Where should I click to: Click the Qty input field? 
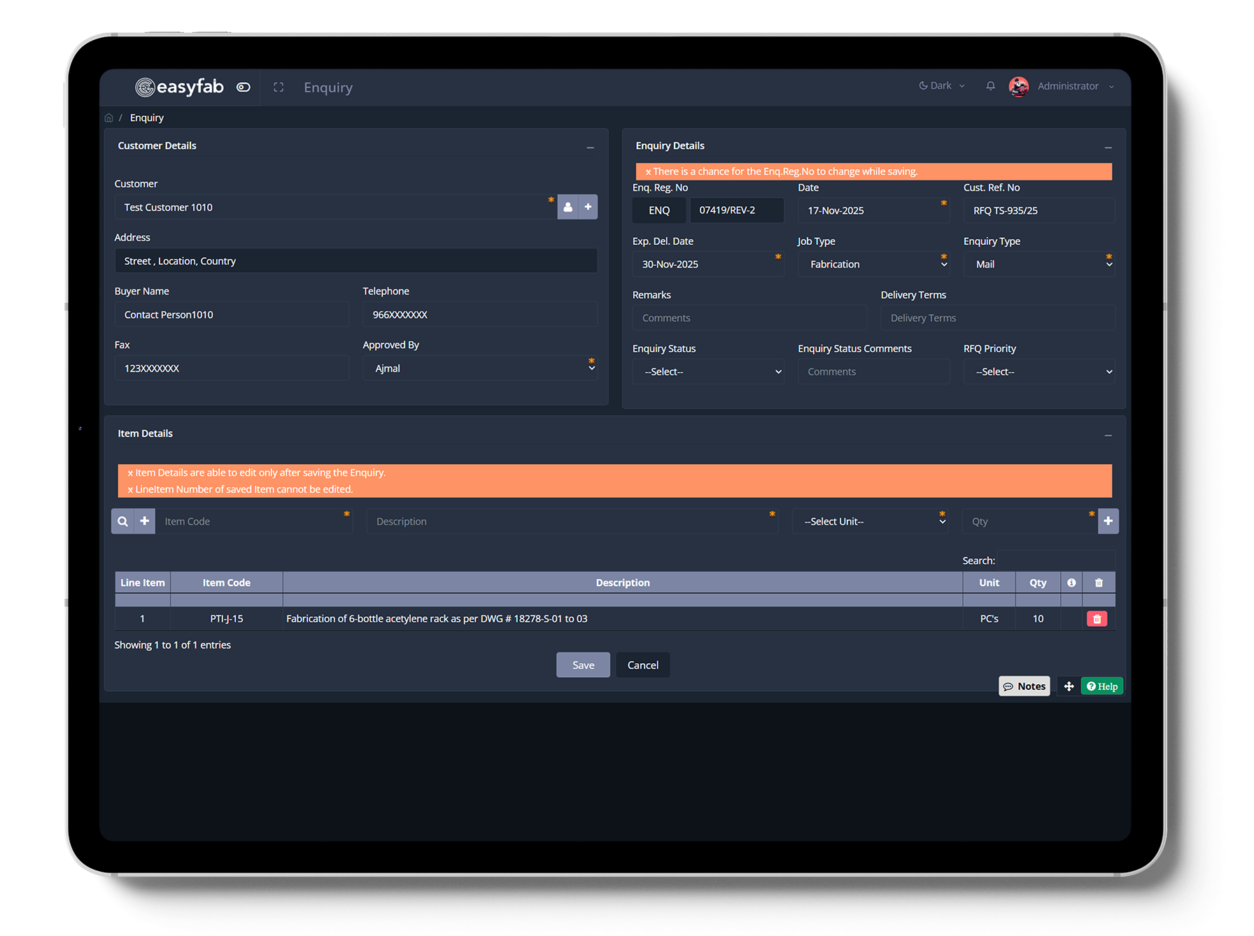point(1030,521)
